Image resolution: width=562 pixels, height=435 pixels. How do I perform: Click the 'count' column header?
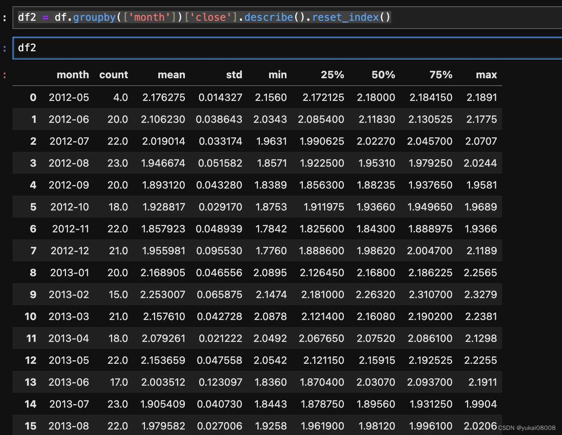tap(114, 75)
